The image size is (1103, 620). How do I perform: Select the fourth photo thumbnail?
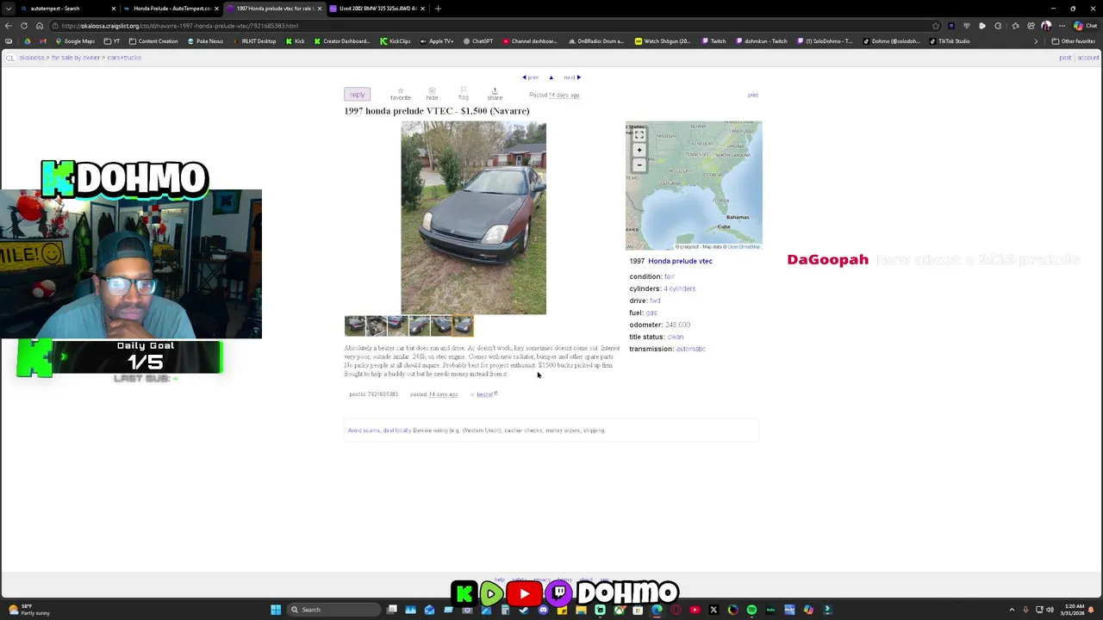coord(420,325)
